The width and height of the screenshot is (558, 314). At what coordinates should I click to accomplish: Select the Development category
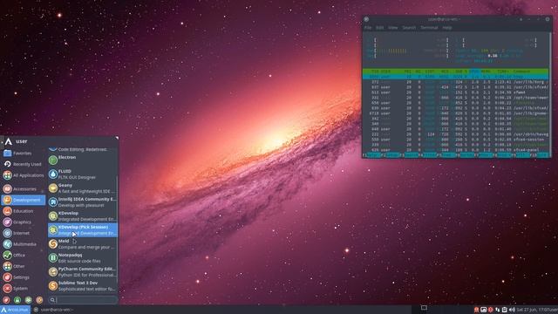click(24, 200)
